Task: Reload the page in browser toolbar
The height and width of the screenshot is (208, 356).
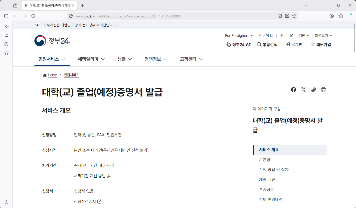Action: [x=33, y=16]
